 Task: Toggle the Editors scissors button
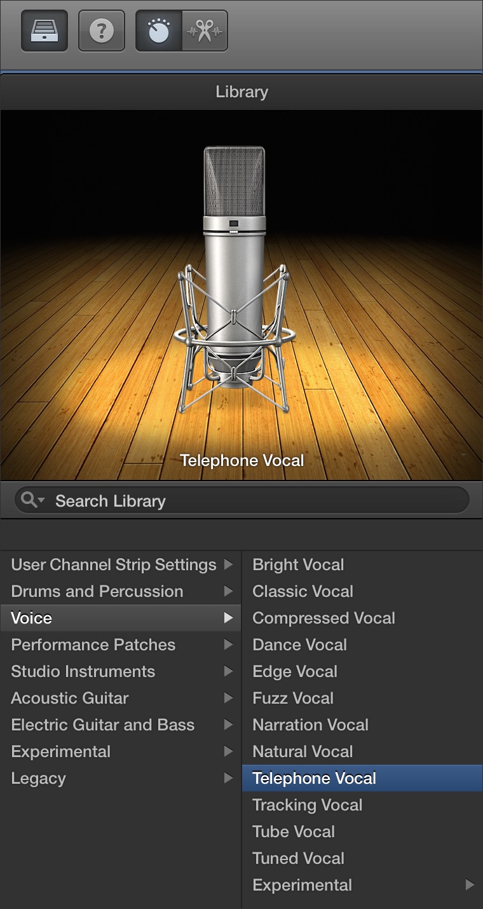click(x=205, y=31)
